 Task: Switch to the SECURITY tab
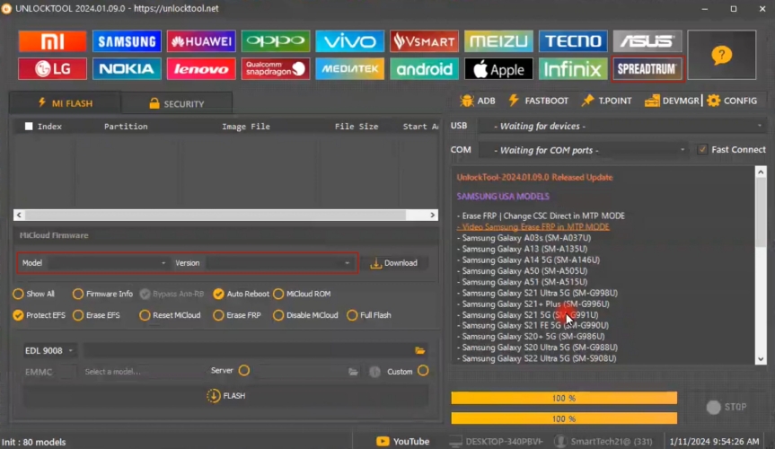click(x=176, y=103)
